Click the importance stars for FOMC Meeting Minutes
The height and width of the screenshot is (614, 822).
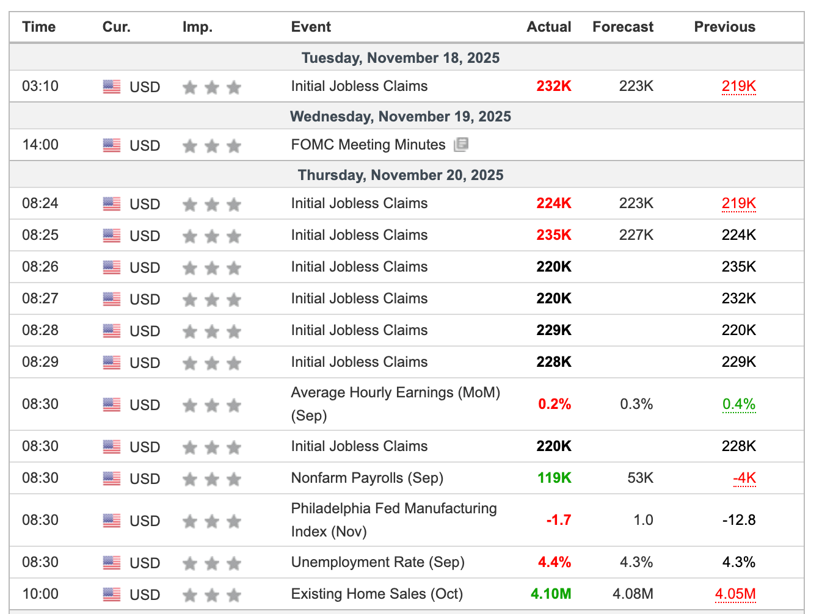212,146
